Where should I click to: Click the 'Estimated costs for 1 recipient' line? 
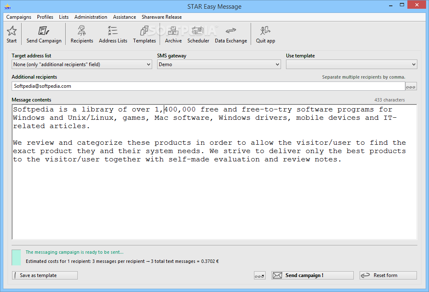tap(122, 261)
